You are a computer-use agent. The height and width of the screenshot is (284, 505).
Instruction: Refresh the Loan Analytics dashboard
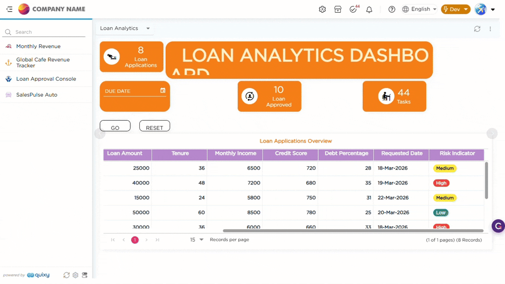point(477,29)
